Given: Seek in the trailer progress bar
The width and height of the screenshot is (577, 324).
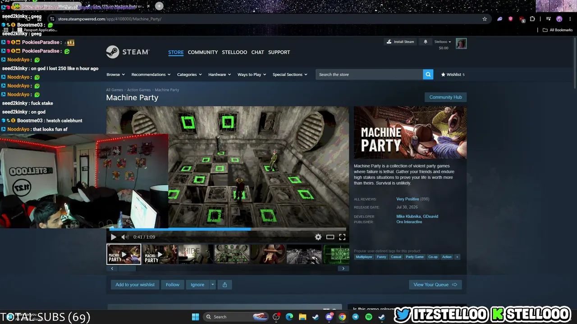Looking at the screenshot, I should [x=228, y=229].
